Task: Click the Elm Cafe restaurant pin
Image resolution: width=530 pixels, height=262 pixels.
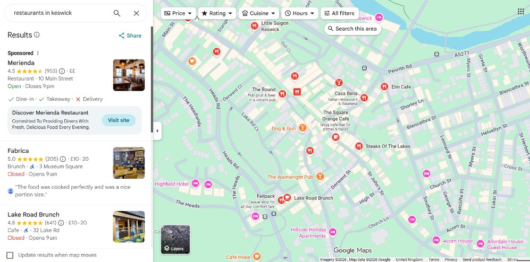Action: [x=384, y=86]
